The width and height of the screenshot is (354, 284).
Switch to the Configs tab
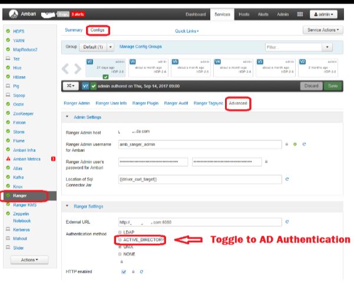point(97,30)
